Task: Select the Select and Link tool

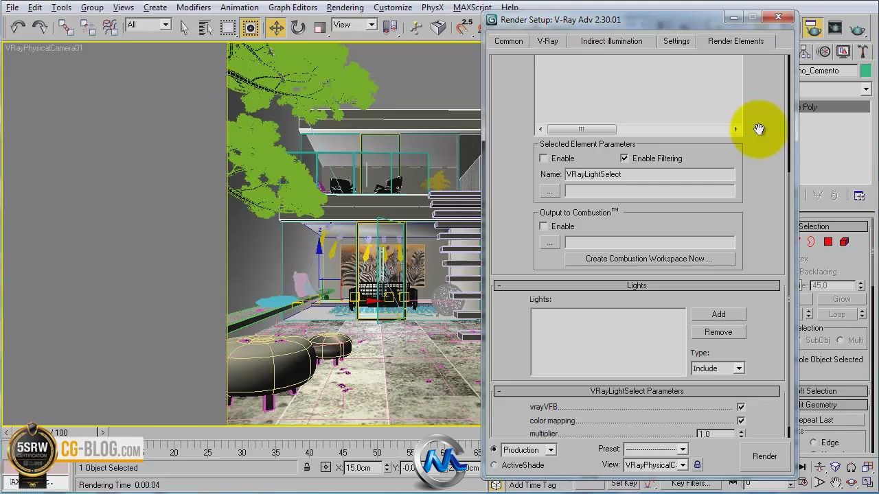Action: [x=65, y=27]
